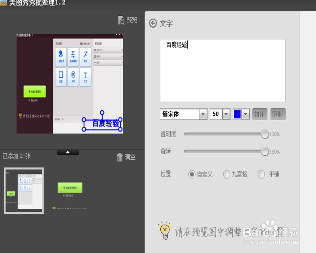Click the 360% rotation value
Viewport: 316px width, 253px height.
[274, 152]
